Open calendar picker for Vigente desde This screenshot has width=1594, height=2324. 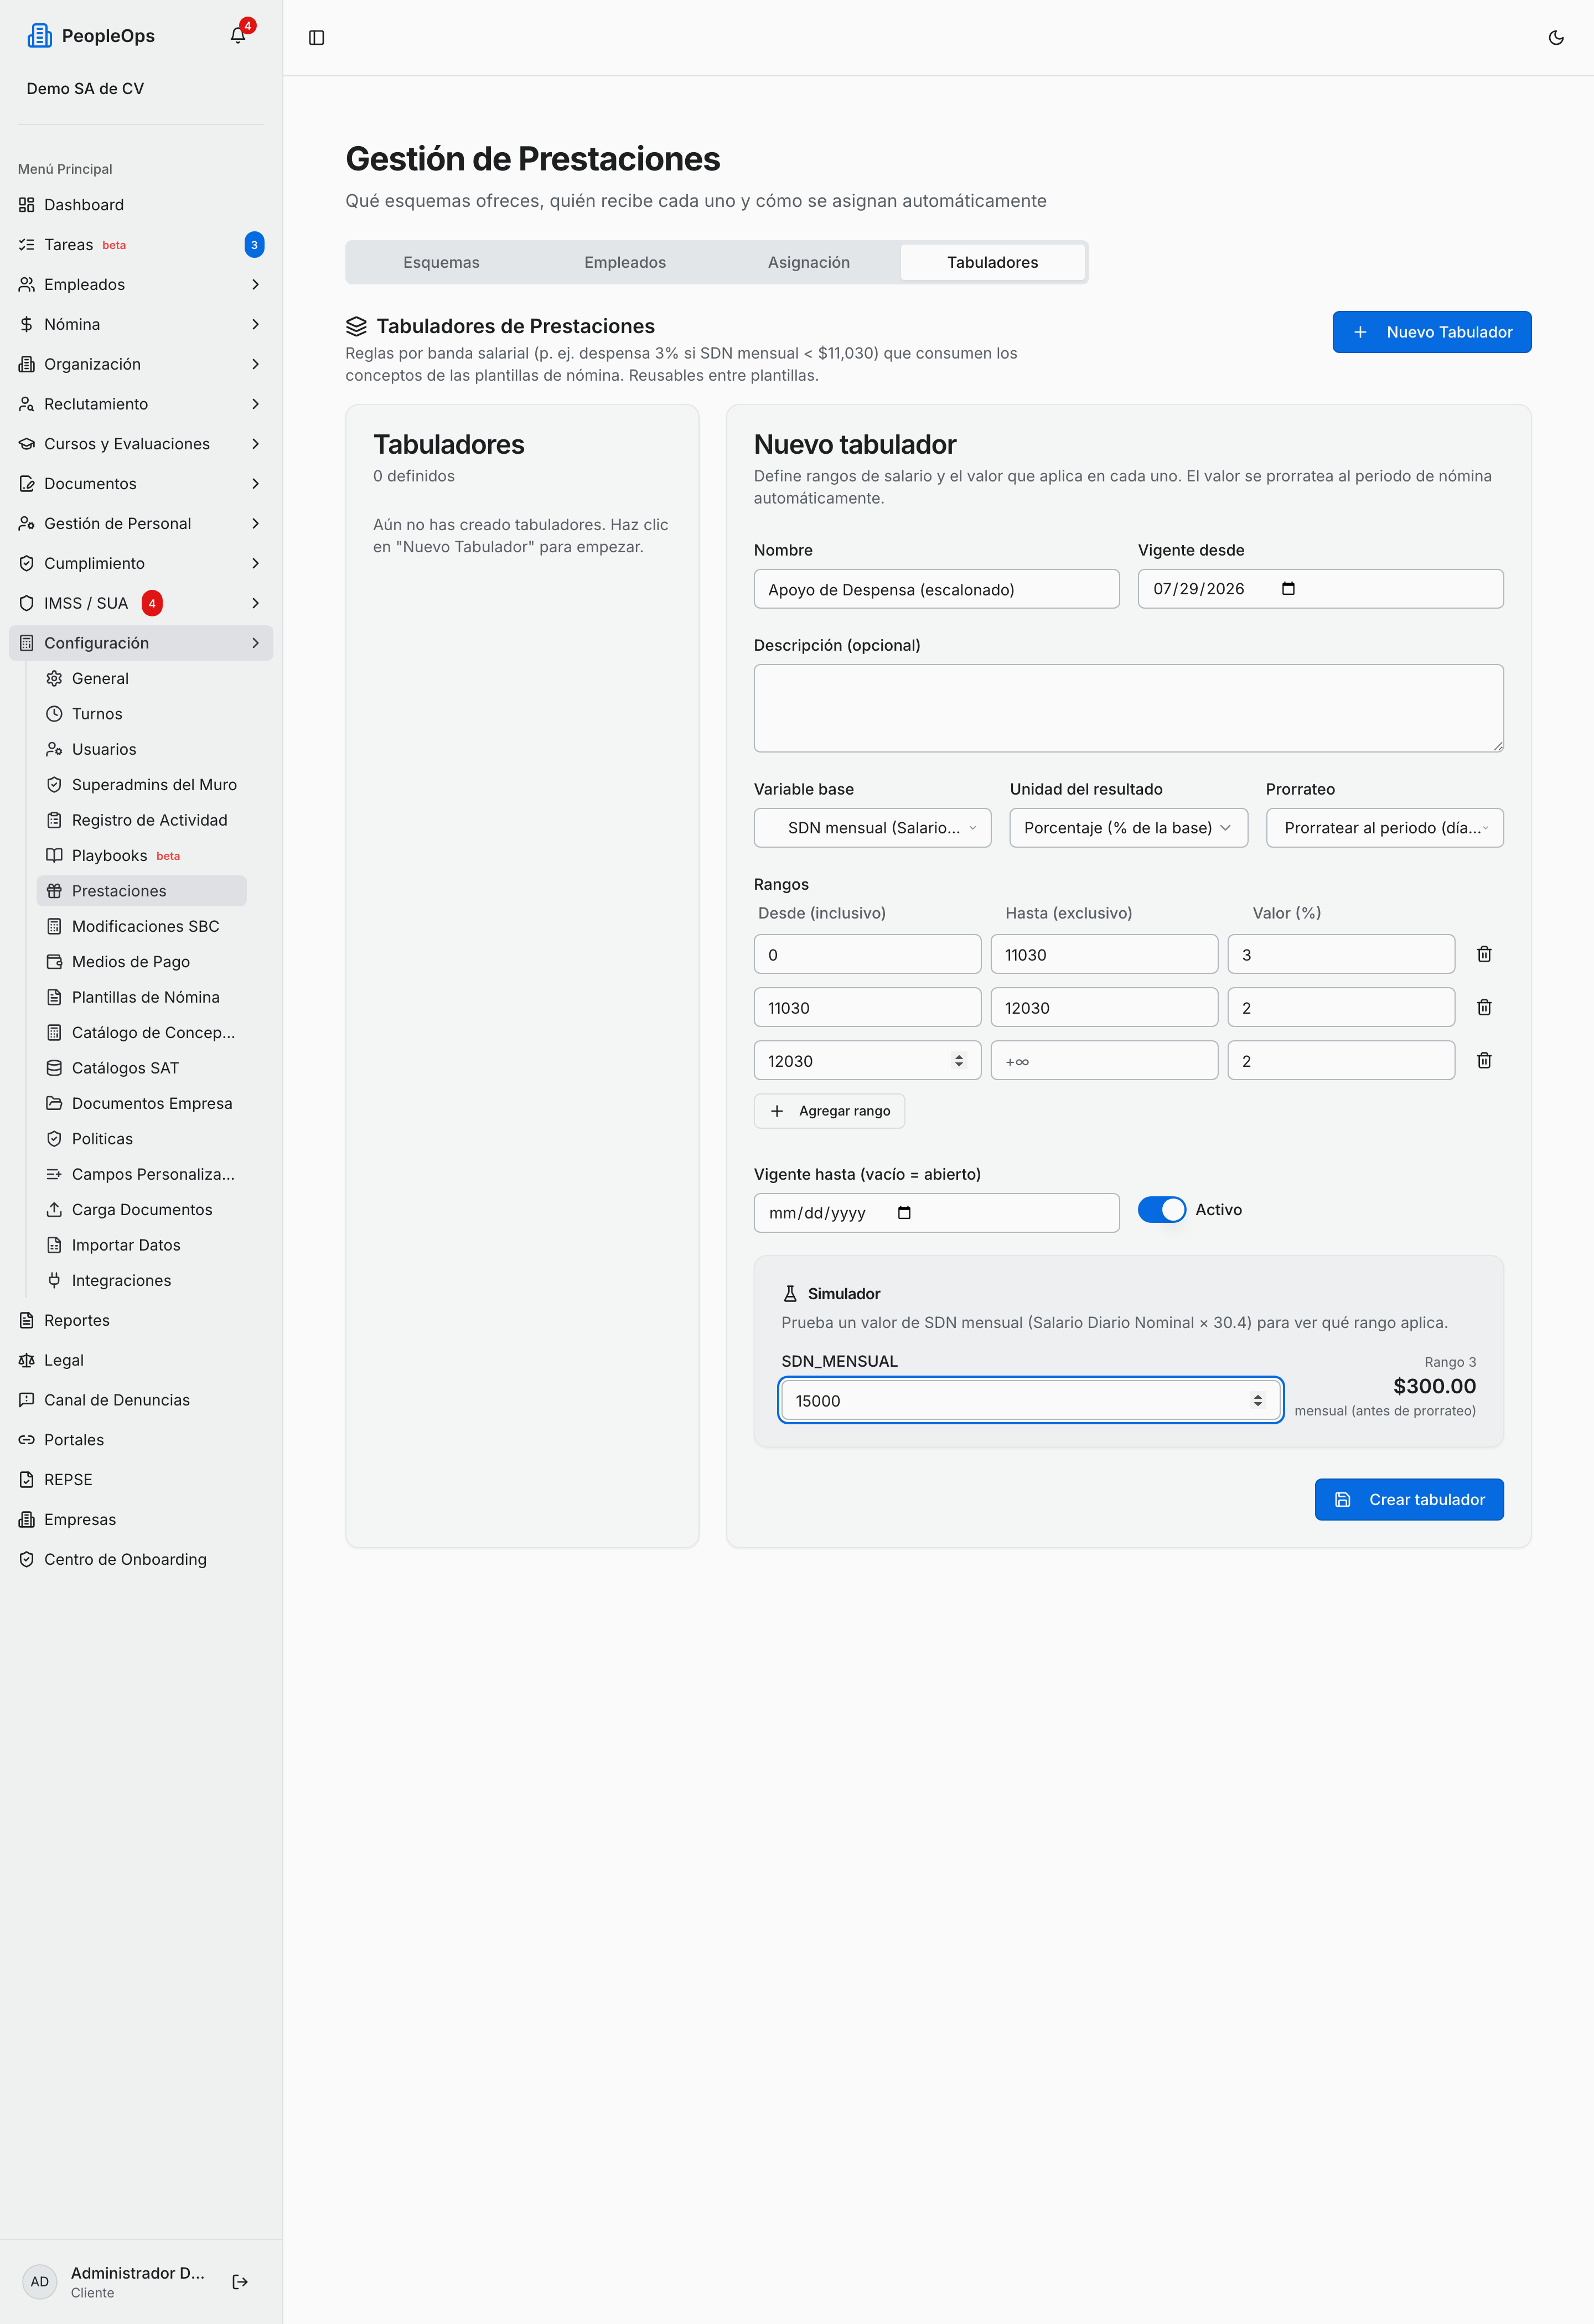pyautogui.click(x=1288, y=589)
